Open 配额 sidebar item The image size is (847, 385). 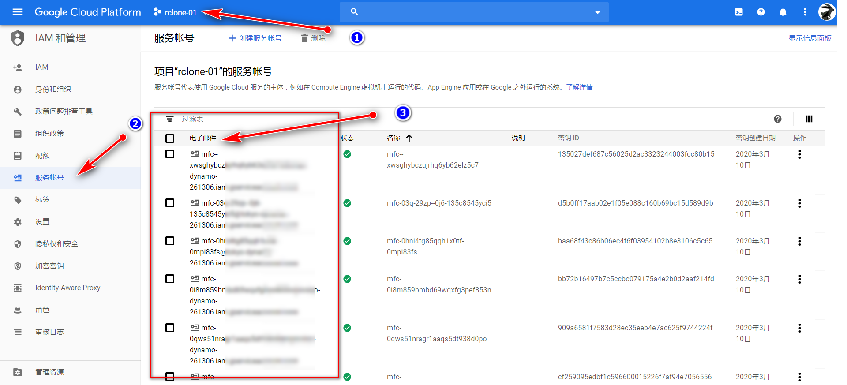click(x=71, y=155)
